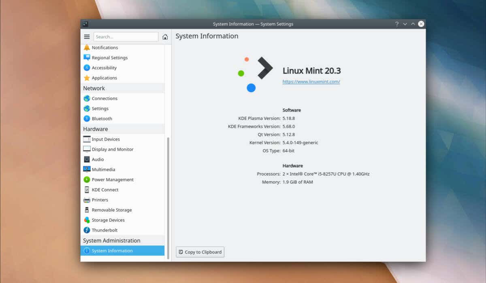The width and height of the screenshot is (486, 283).
Task: Open the Notifications settings entry
Action: 122,48
